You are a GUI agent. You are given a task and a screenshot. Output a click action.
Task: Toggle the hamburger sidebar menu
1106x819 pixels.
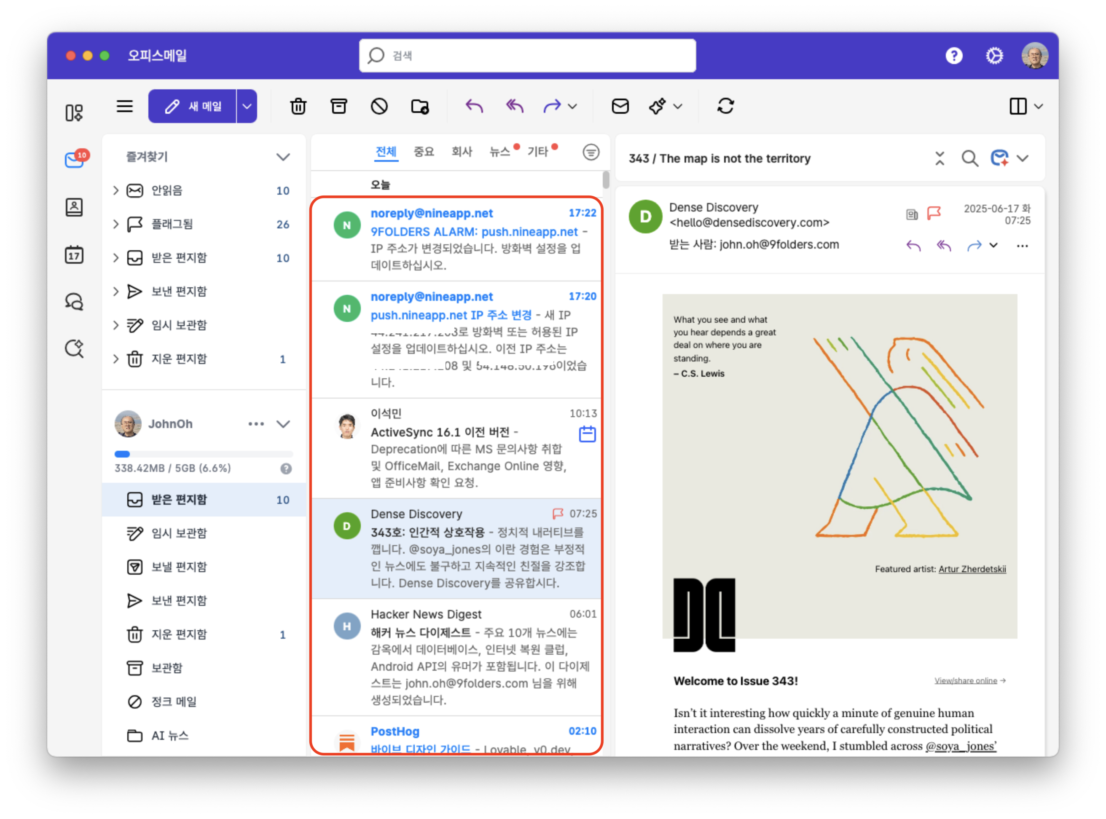coord(124,106)
